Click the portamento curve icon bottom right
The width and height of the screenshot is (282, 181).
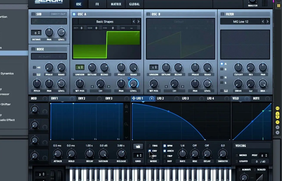[259, 177]
